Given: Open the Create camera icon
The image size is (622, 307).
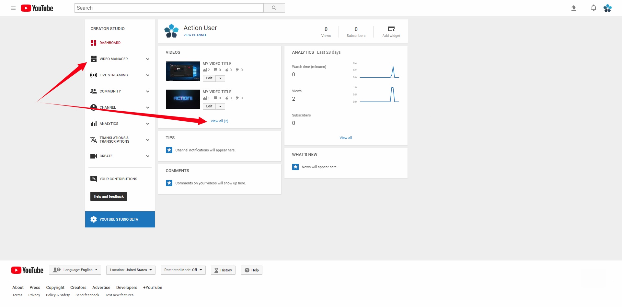Looking at the screenshot, I should coord(94,156).
